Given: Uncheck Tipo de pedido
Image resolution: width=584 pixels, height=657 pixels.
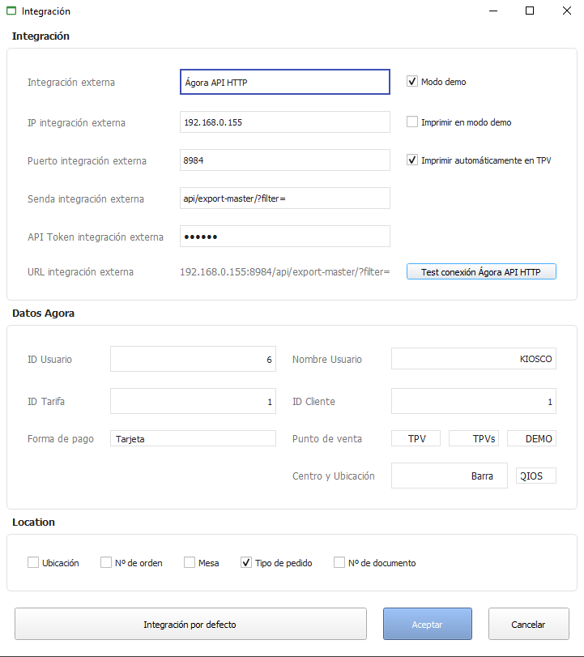Looking at the screenshot, I should 246,562.
